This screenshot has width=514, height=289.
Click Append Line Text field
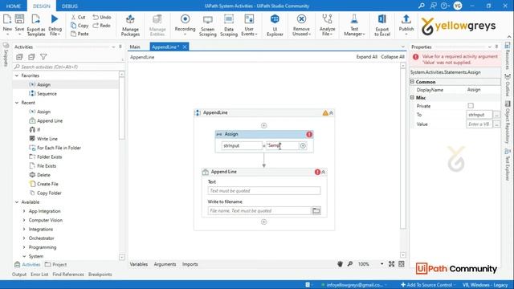point(264,191)
